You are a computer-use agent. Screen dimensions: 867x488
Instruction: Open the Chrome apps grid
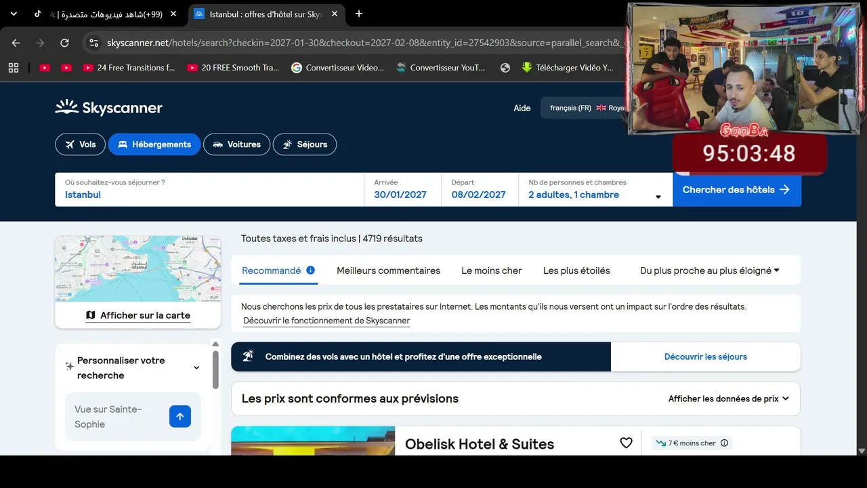14,68
